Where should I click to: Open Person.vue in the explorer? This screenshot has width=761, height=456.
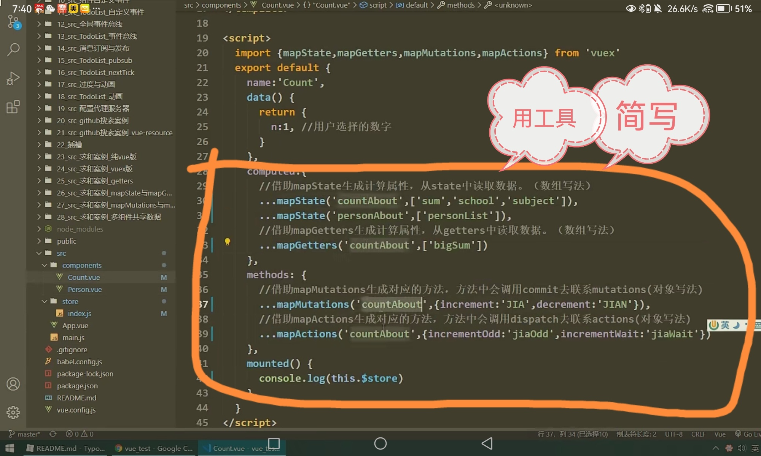tap(84, 290)
